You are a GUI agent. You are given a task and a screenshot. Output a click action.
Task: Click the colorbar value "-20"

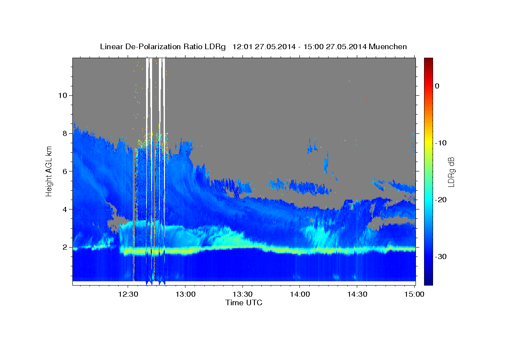pyautogui.click(x=441, y=200)
